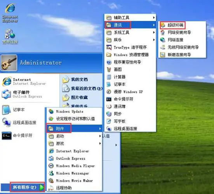Open Windows 资源管理器
214x194 pixels.
130,55
